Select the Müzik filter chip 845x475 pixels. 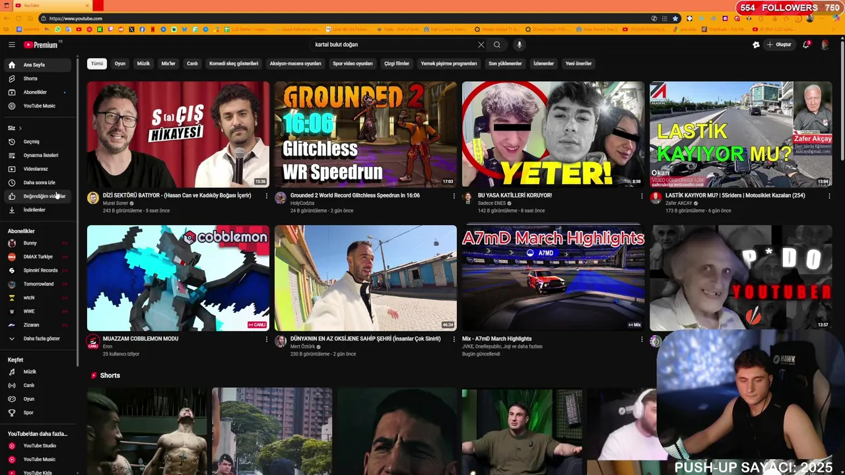143,64
